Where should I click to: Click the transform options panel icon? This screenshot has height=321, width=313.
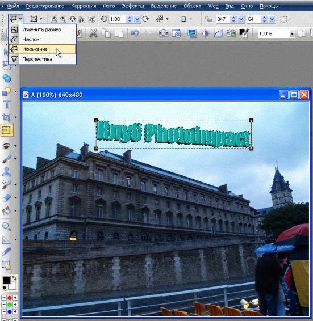point(183,19)
